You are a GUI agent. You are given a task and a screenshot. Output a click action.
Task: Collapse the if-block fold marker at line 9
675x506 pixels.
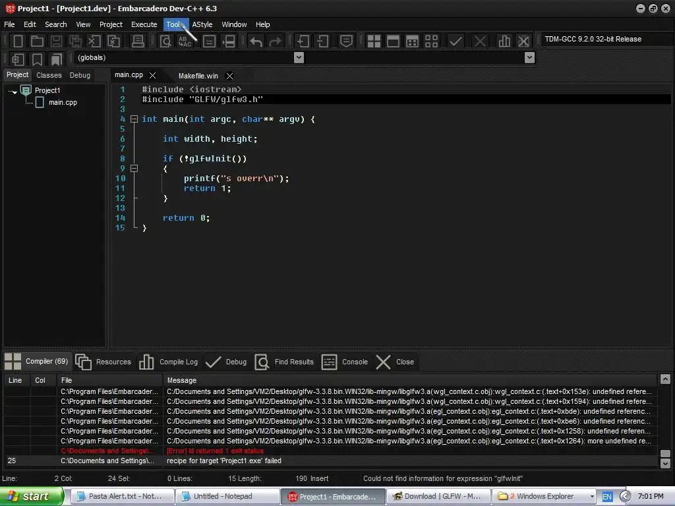(x=134, y=169)
